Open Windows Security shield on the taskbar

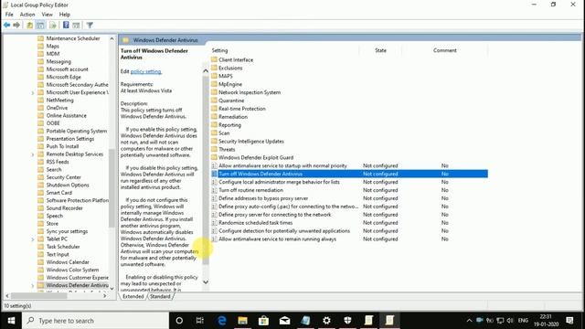(347, 320)
